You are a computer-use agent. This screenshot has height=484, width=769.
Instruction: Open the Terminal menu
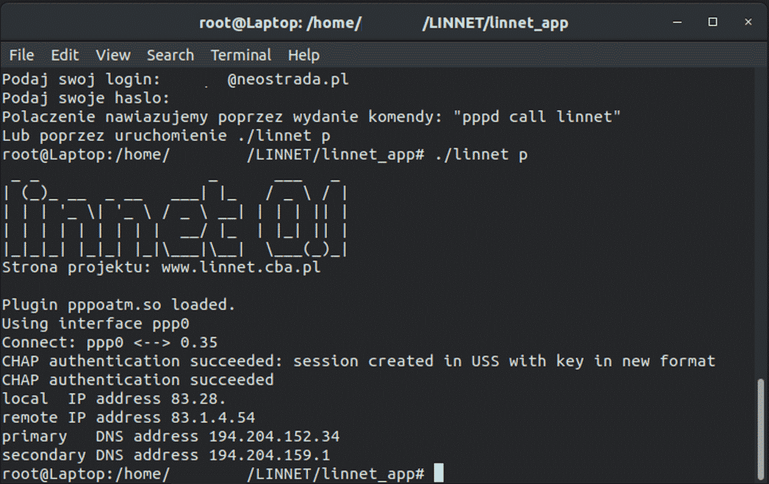tap(241, 55)
